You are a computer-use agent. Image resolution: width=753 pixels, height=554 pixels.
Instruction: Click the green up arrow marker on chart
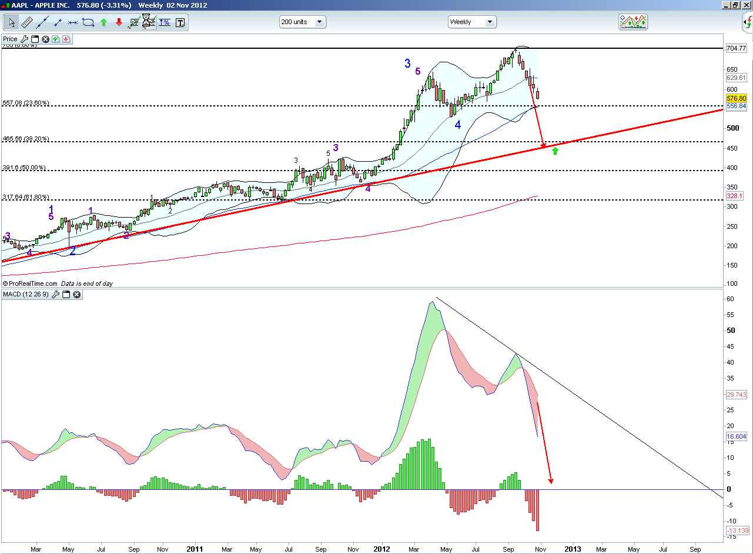(x=555, y=151)
